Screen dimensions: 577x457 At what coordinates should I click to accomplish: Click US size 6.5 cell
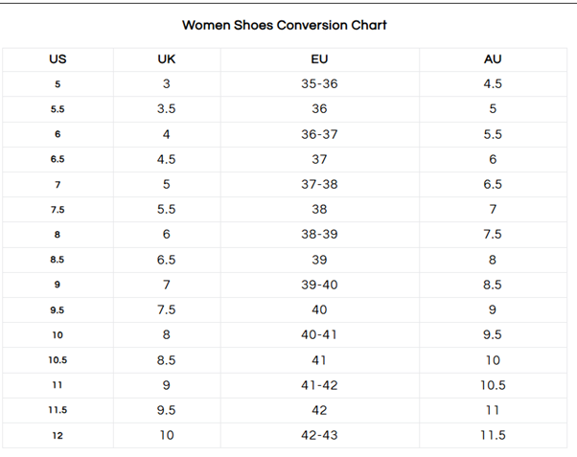coord(58,160)
